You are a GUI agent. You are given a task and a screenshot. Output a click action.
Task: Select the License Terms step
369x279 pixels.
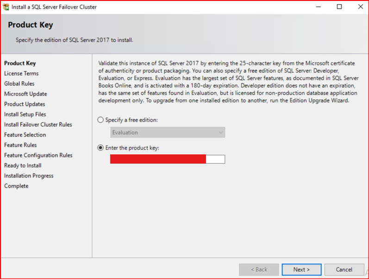point(21,74)
